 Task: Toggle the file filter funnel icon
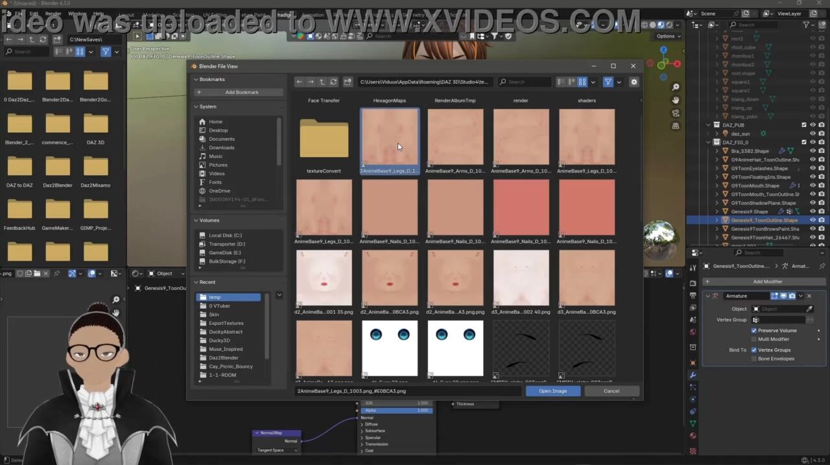click(608, 82)
